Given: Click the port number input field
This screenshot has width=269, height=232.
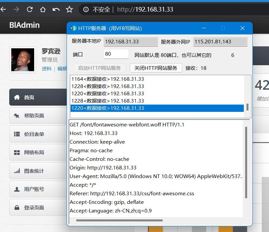Looking at the screenshot, I should pos(116,54).
